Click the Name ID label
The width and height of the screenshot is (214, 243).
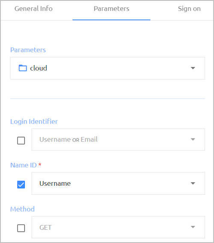click(x=24, y=165)
